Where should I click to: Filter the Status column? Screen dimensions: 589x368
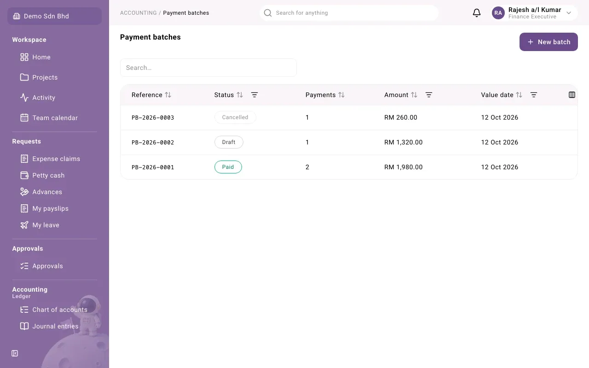(x=254, y=95)
